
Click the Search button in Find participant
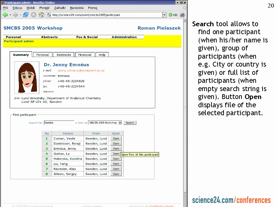pyautogui.click(x=130, y=122)
